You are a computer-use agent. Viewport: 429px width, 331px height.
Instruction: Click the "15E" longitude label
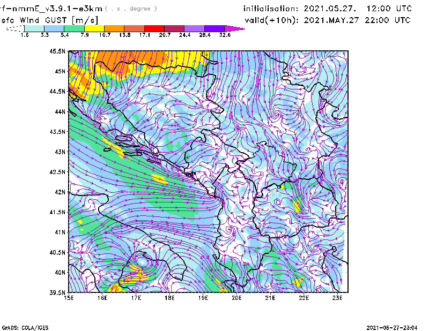pos(69,298)
